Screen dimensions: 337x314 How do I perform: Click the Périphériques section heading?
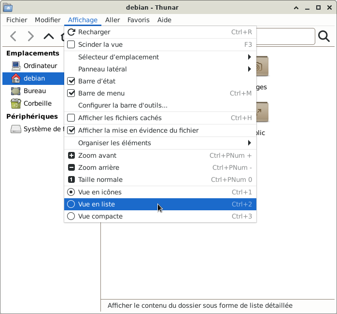point(32,116)
